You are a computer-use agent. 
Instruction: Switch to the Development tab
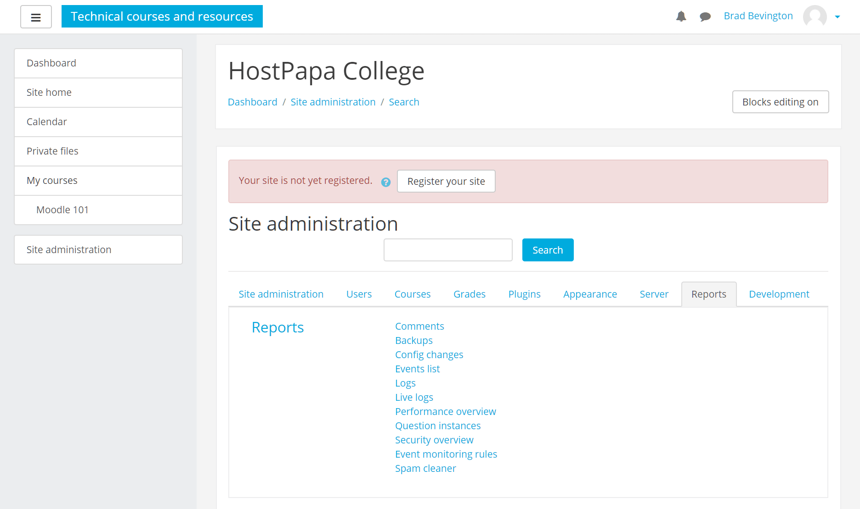(x=779, y=294)
